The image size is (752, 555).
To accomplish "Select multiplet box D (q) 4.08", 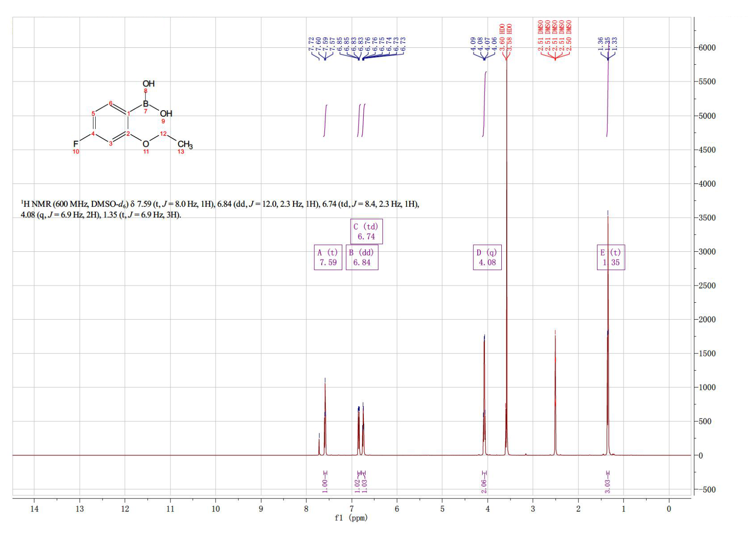I will pyautogui.click(x=487, y=257).
